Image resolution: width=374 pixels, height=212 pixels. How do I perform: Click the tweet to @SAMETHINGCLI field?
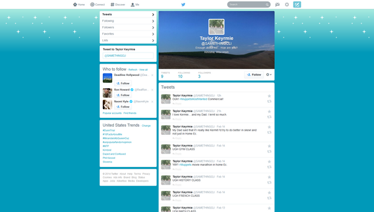tap(128, 55)
